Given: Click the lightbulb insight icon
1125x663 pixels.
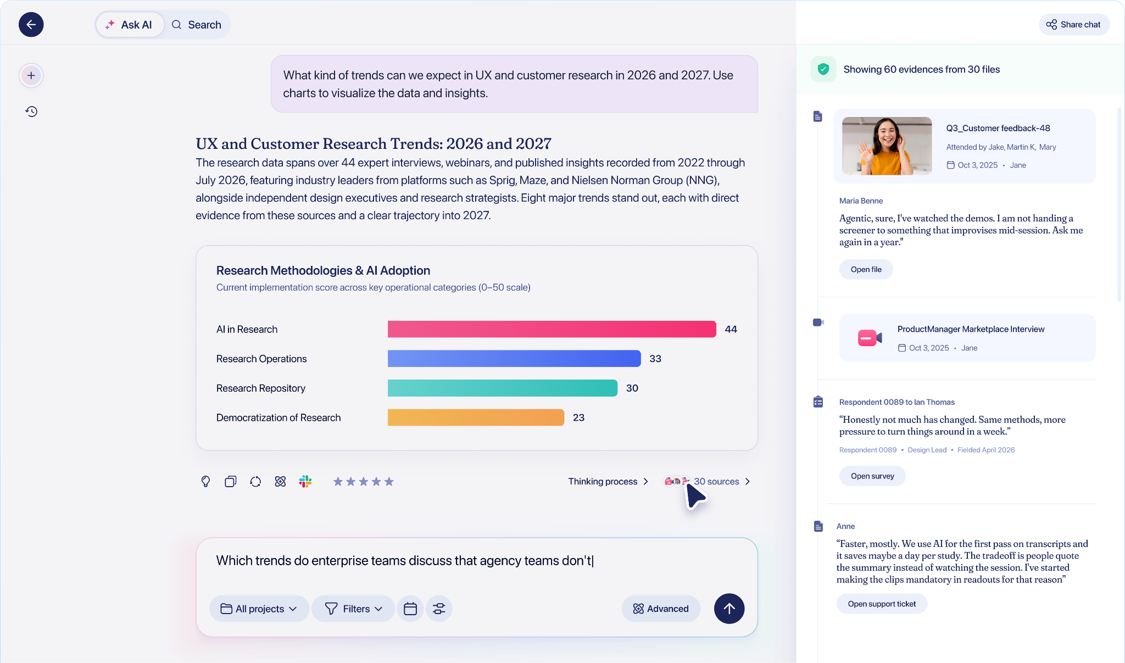Looking at the screenshot, I should 205,482.
